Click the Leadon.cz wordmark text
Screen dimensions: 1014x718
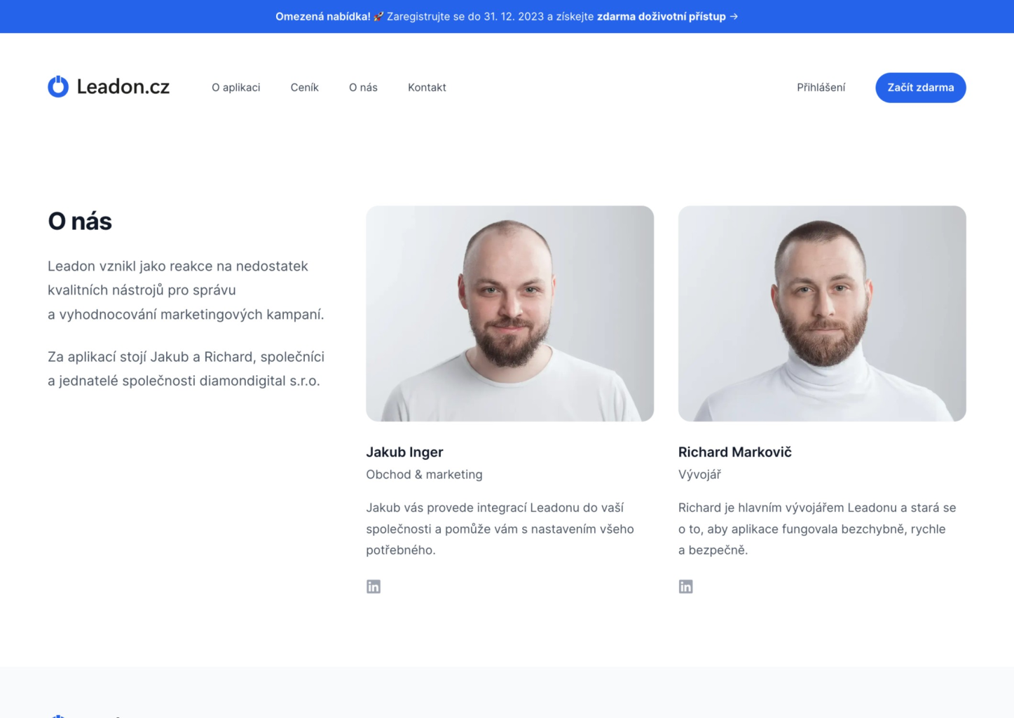coord(123,87)
